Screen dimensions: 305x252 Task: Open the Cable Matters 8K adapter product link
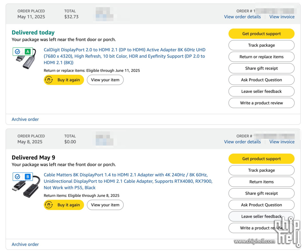point(128,181)
